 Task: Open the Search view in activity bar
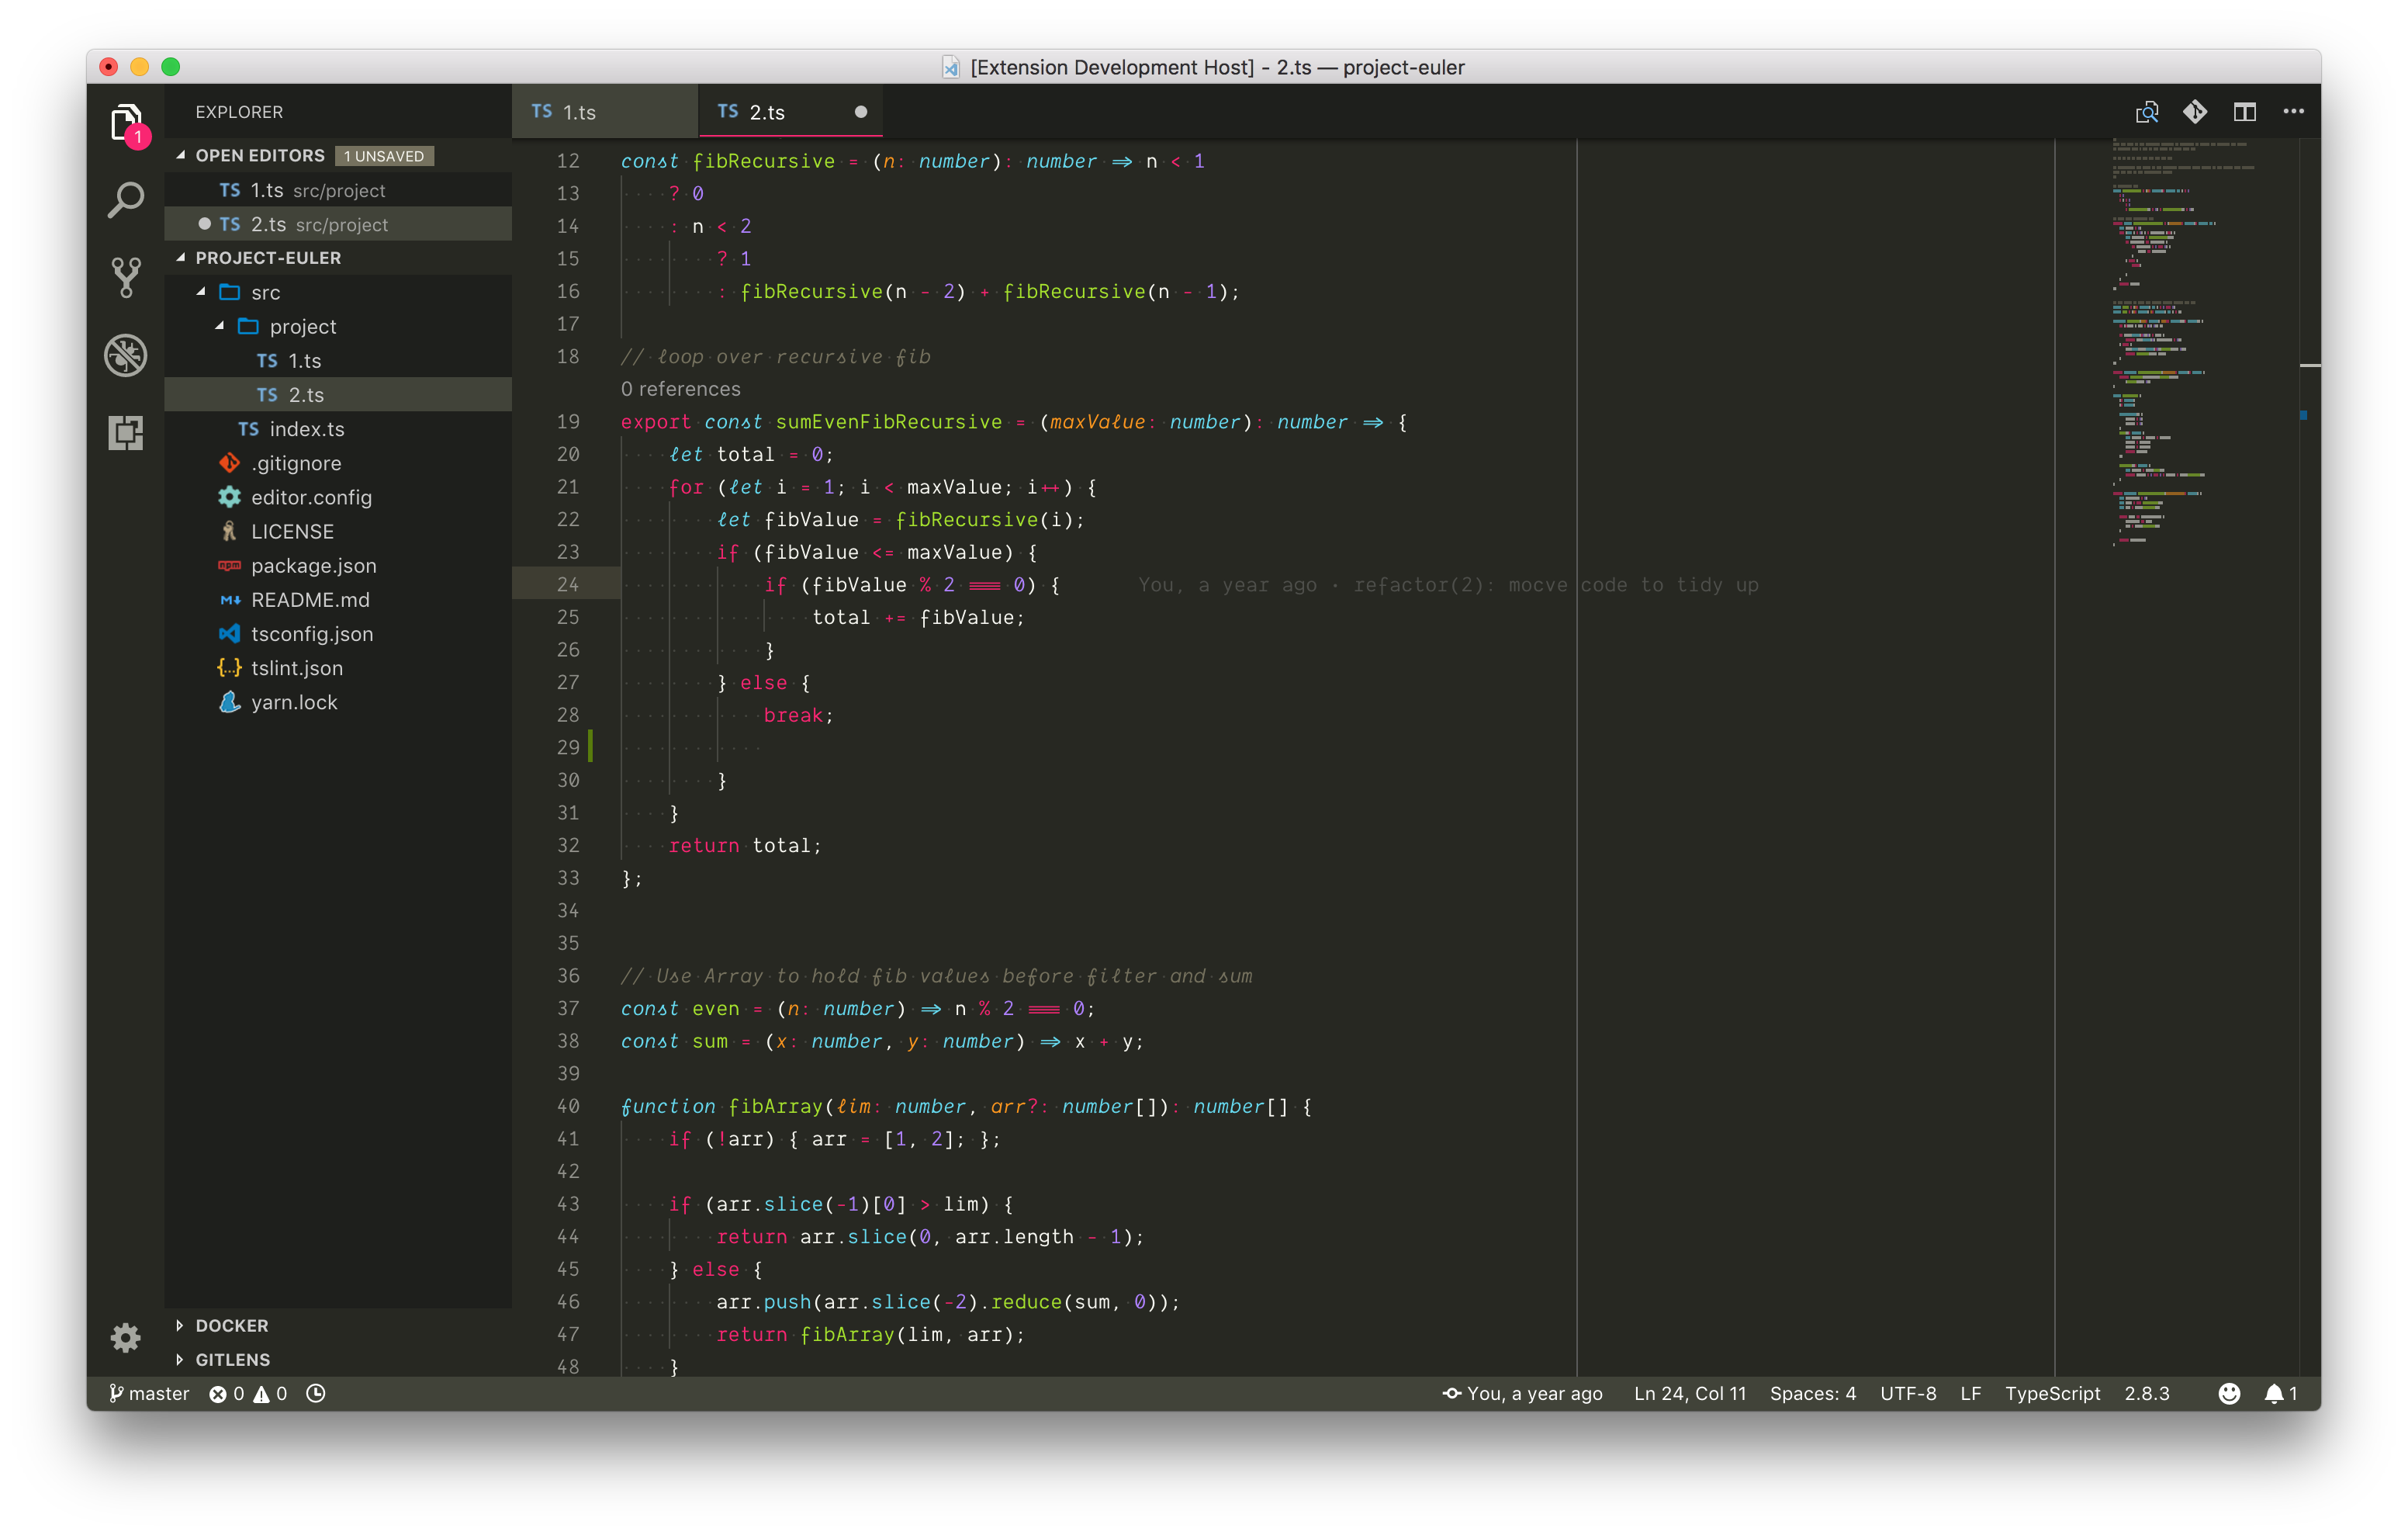click(x=126, y=200)
